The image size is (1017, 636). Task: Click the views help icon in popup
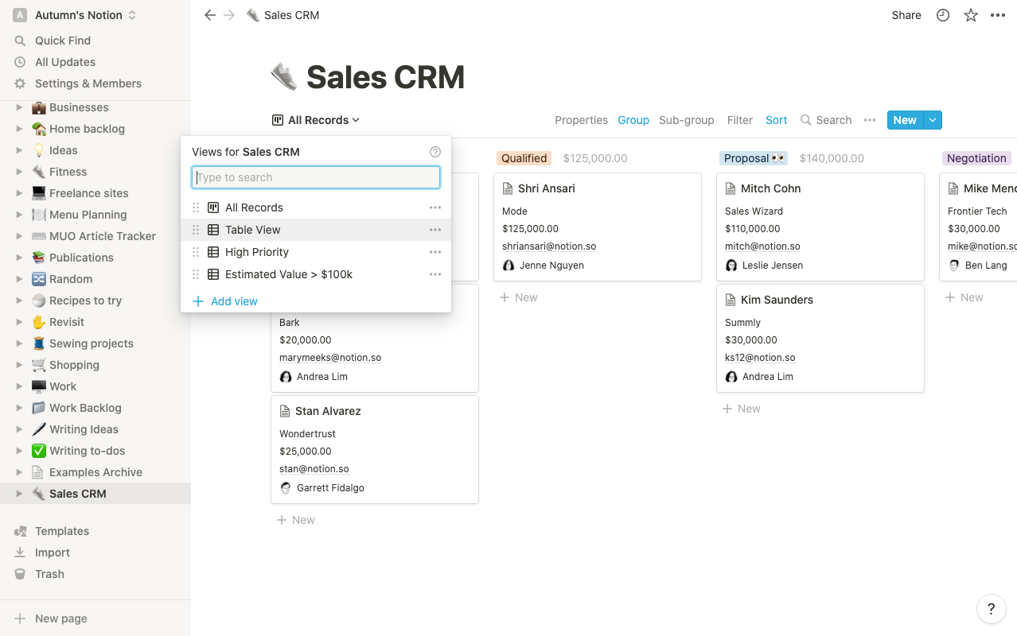tap(434, 152)
